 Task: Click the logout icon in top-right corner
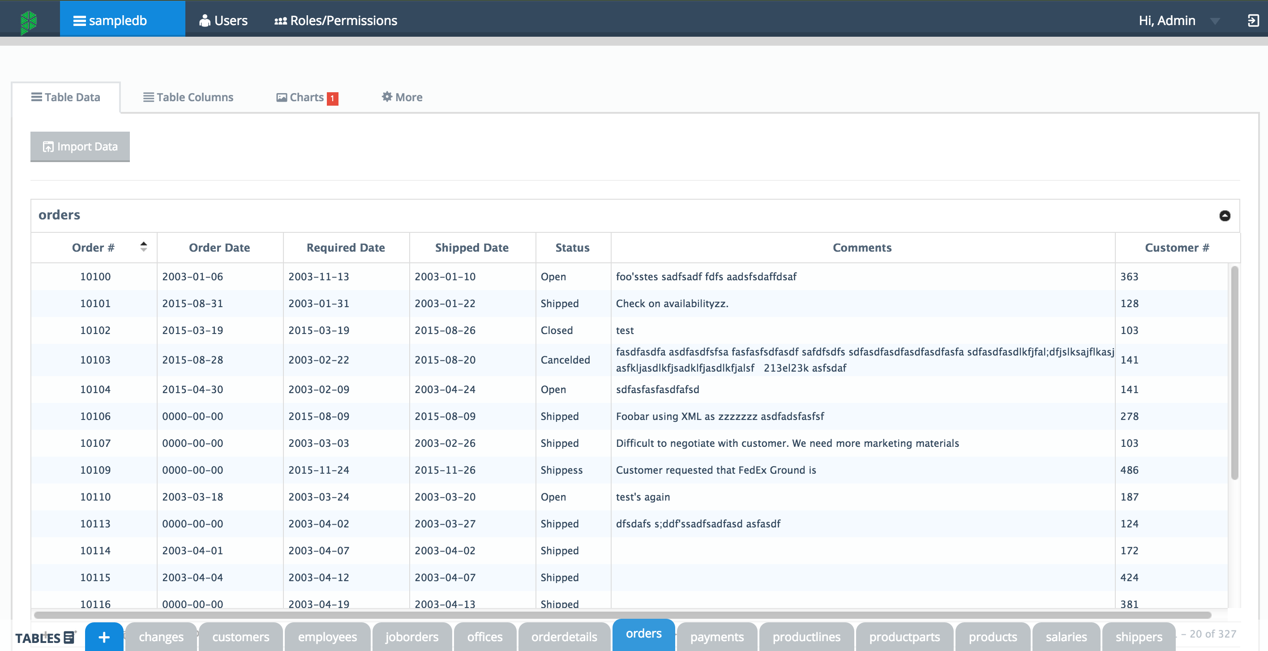click(1253, 21)
